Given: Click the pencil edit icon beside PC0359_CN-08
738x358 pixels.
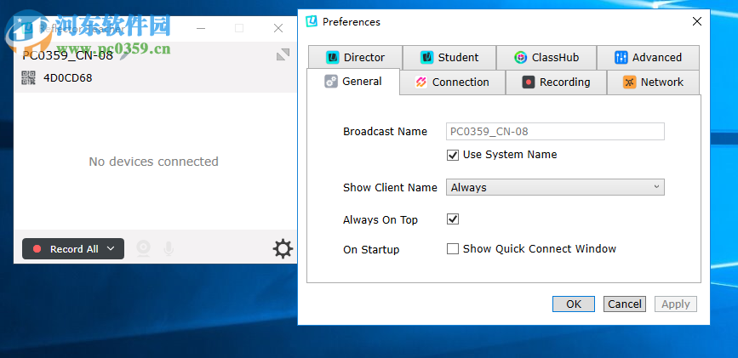Looking at the screenshot, I should [x=124, y=55].
